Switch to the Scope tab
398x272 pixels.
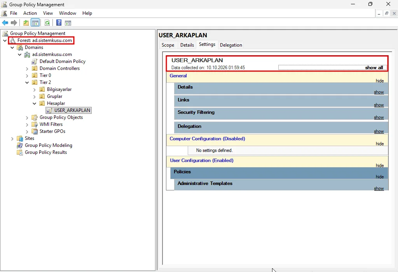click(168, 45)
